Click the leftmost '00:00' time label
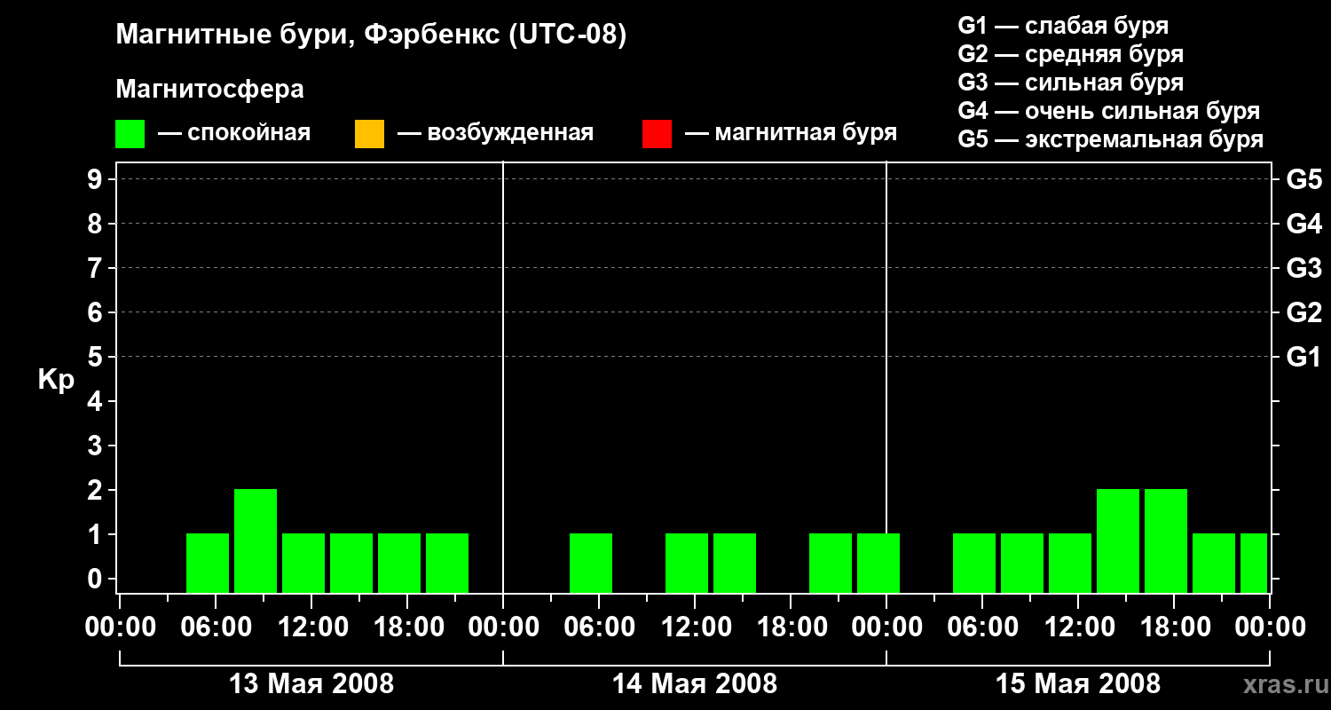Image resolution: width=1331 pixels, height=710 pixels. click(120, 627)
